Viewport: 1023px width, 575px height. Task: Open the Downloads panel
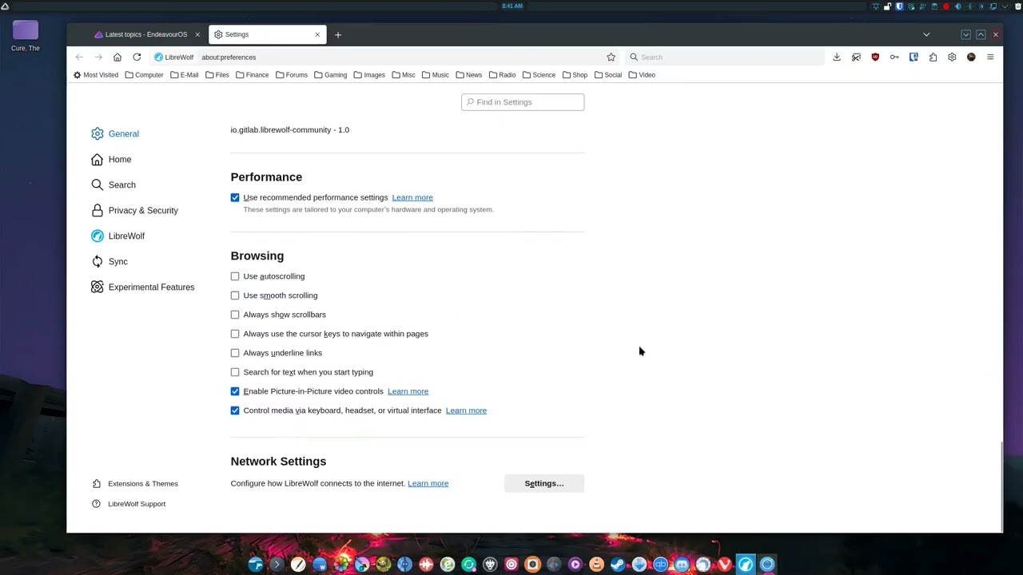click(x=837, y=57)
